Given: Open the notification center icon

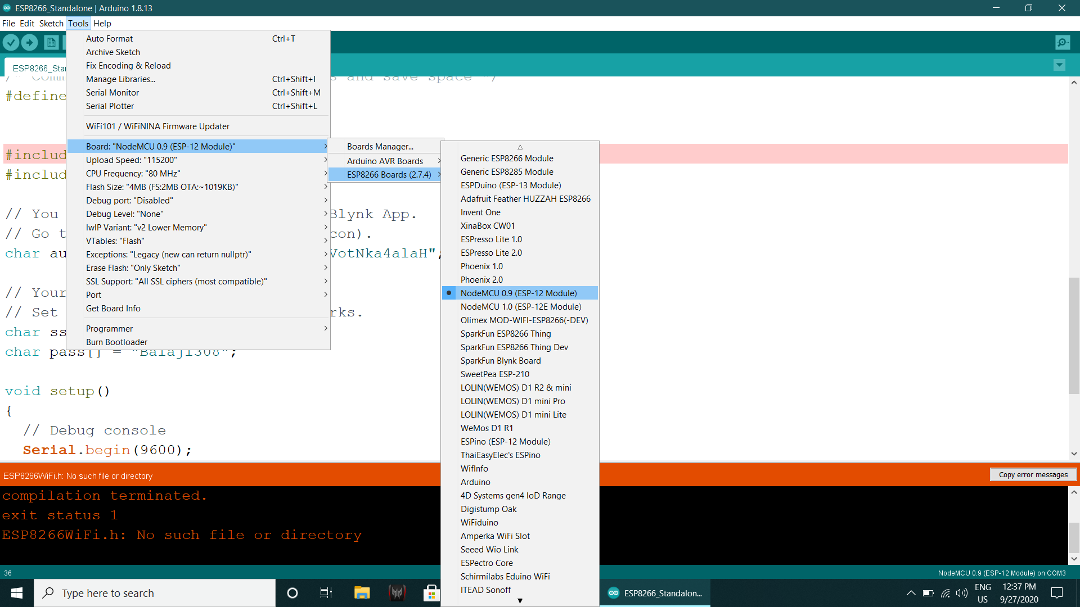Looking at the screenshot, I should pos(1057,593).
